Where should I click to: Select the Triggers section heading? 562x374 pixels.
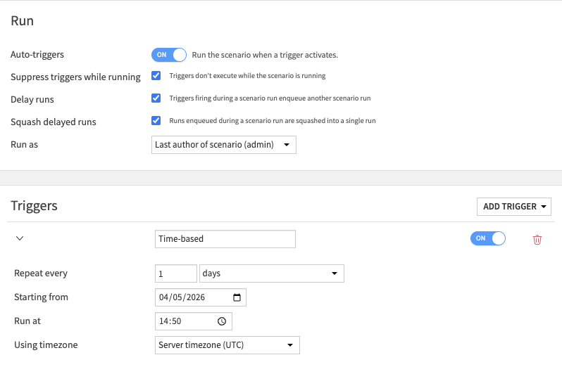tap(34, 206)
